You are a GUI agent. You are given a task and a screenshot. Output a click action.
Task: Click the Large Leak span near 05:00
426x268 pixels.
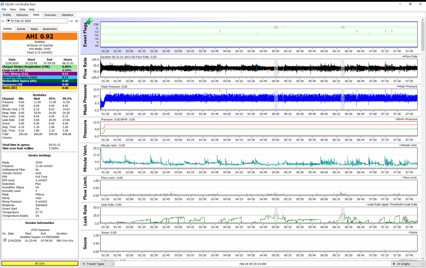click(x=276, y=27)
